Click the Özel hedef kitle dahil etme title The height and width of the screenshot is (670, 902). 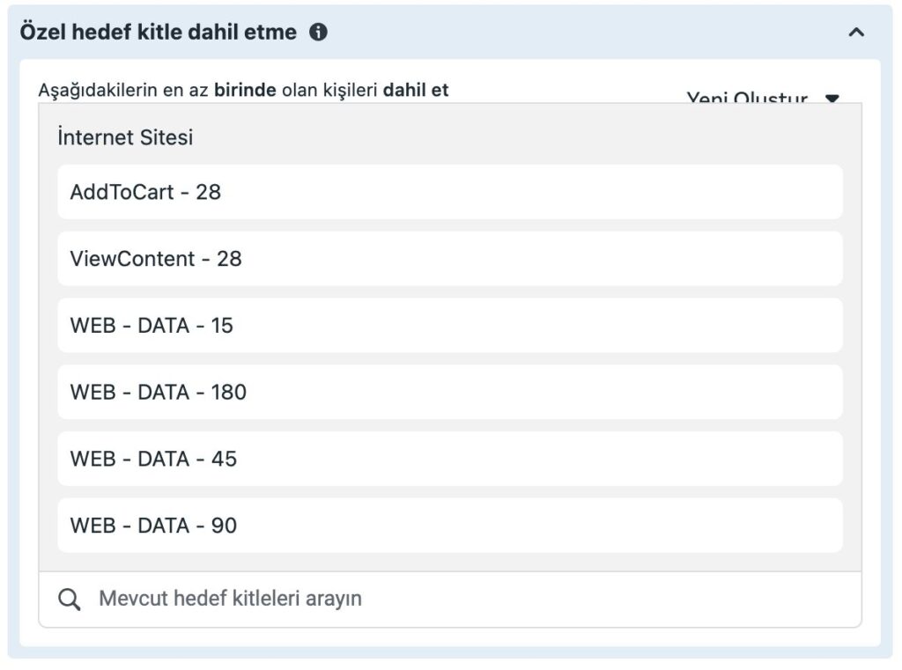tap(159, 33)
